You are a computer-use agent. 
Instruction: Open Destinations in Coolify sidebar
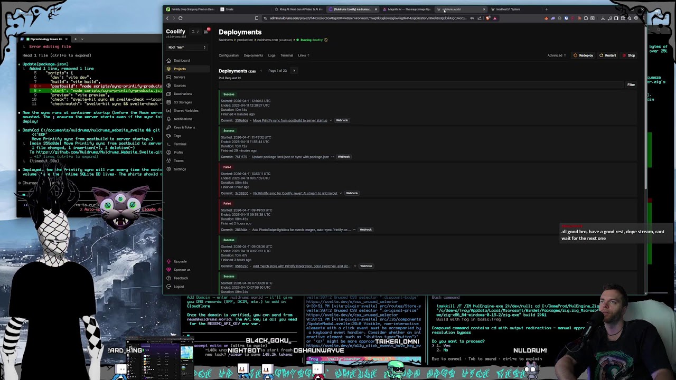[x=183, y=94]
